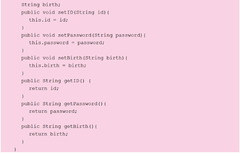The height and width of the screenshot is (156, 240).
Task: Click the setBirth method name
Action: 70,58
